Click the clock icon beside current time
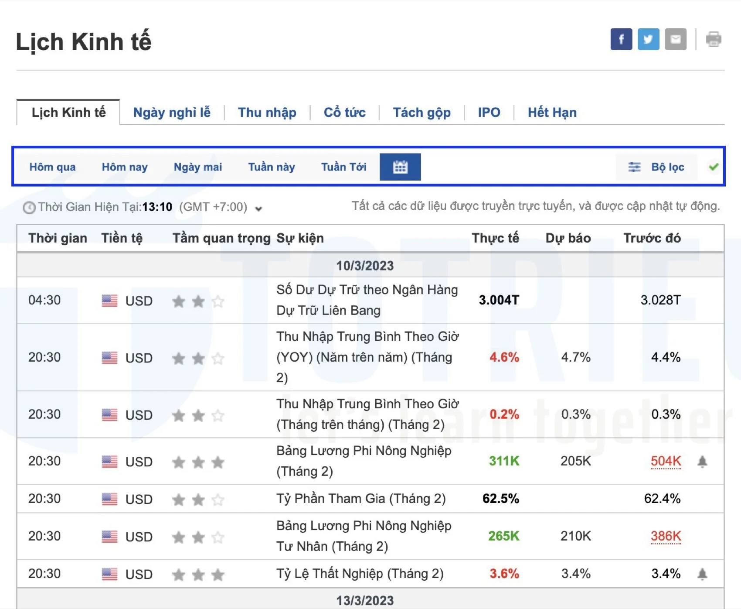741x609 pixels. (29, 207)
